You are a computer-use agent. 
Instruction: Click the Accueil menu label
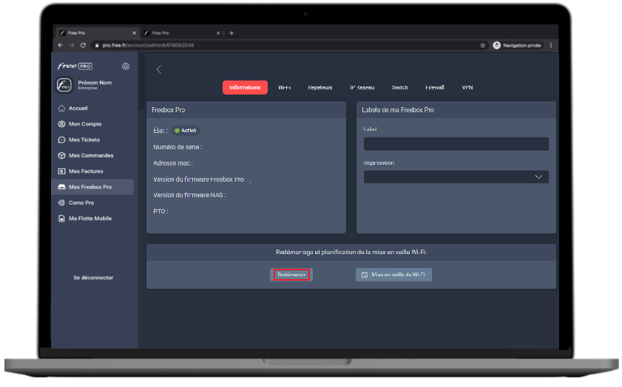(78, 108)
